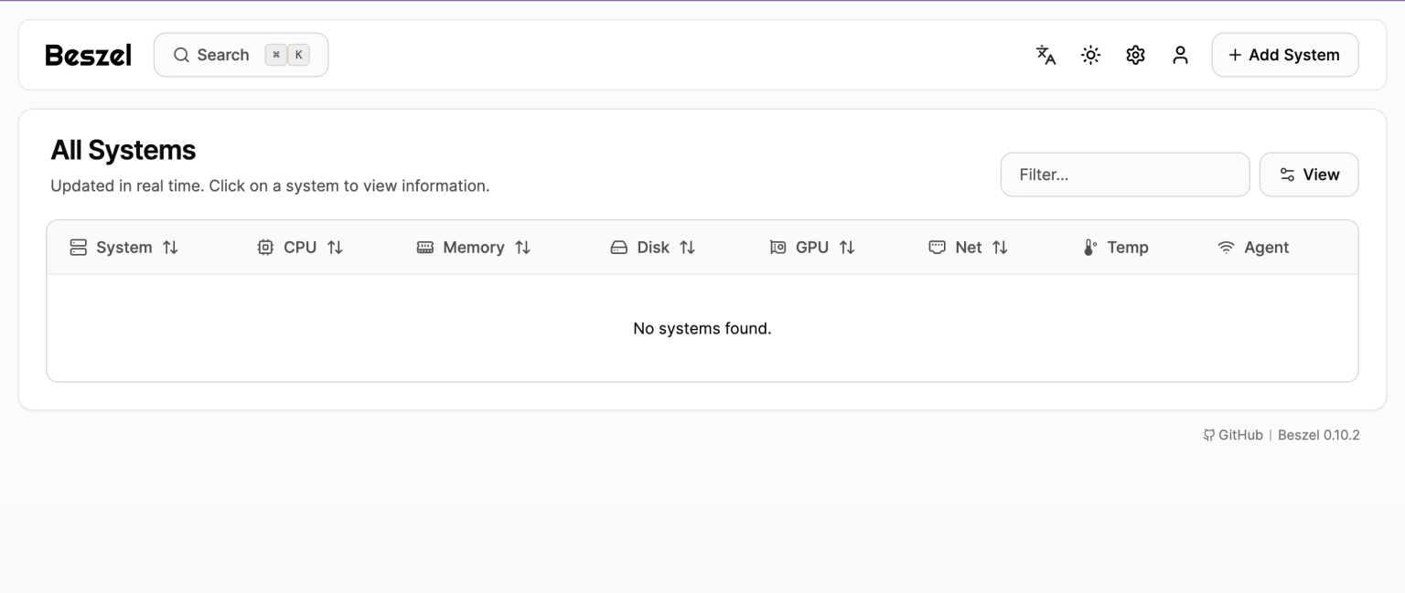The width and height of the screenshot is (1405, 593).
Task: Click the language translation icon
Action: click(1045, 55)
